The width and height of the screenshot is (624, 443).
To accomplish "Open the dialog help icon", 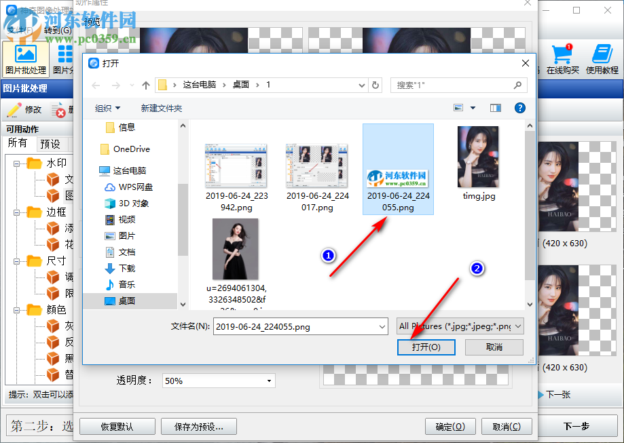I will (x=519, y=108).
